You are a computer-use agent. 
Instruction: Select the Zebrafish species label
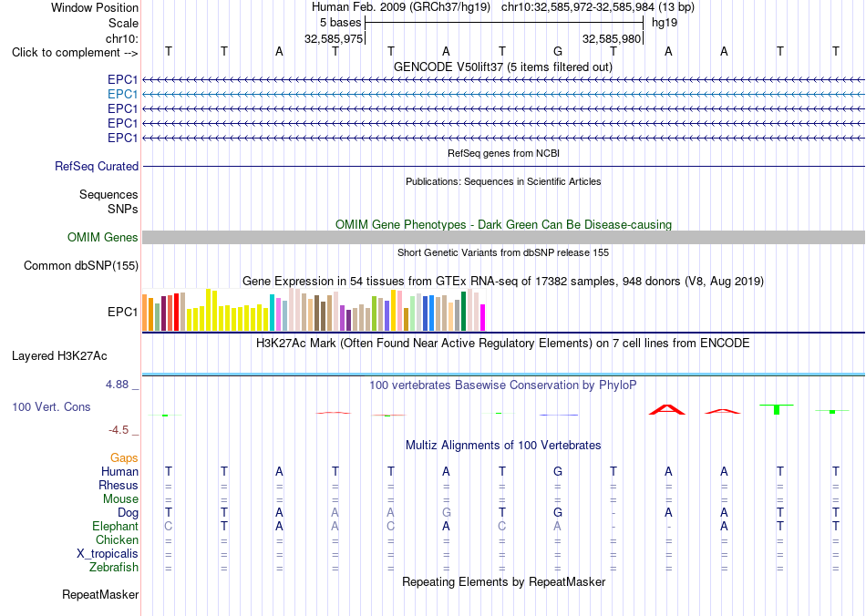click(114, 567)
